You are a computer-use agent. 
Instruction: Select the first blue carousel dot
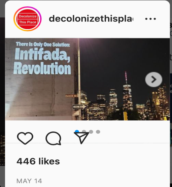click(x=77, y=131)
